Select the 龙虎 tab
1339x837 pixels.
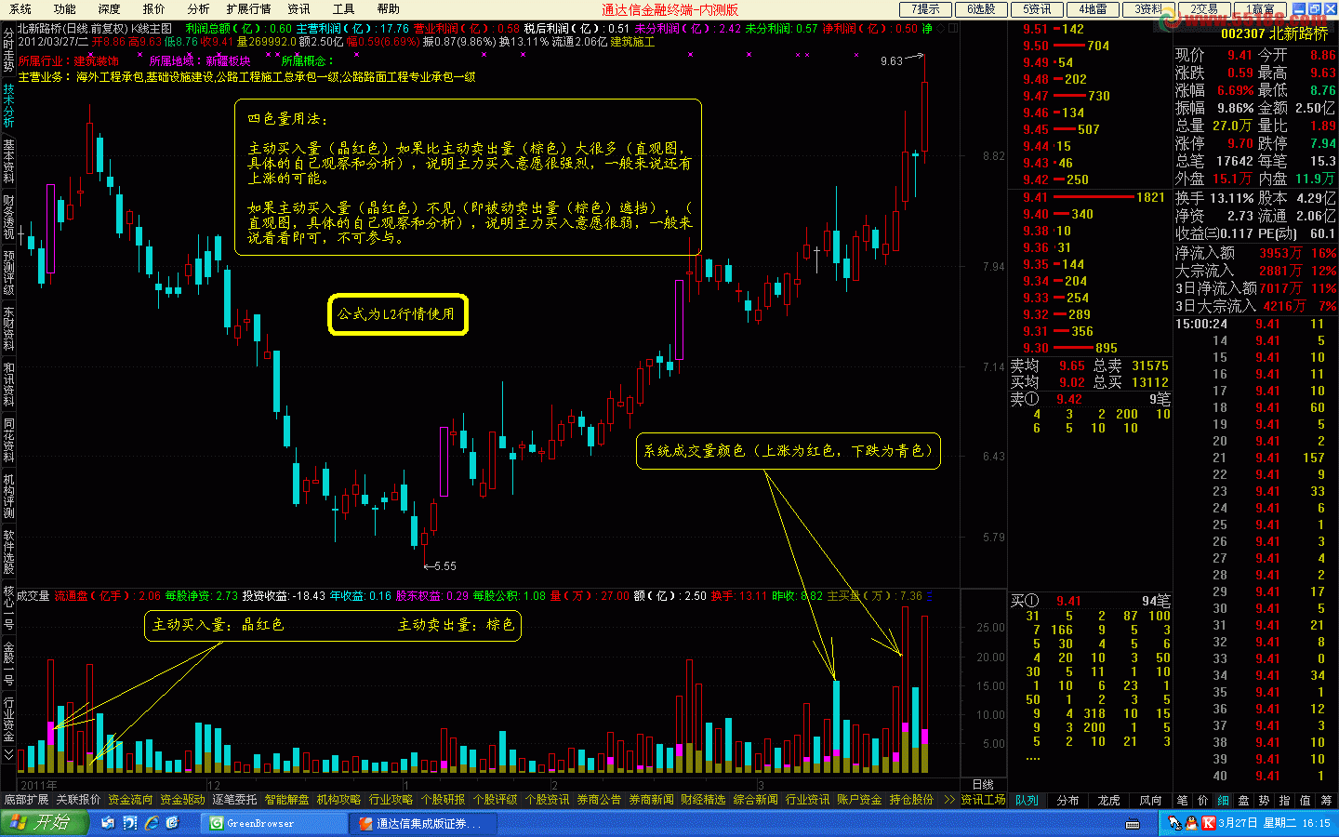click(x=1108, y=800)
